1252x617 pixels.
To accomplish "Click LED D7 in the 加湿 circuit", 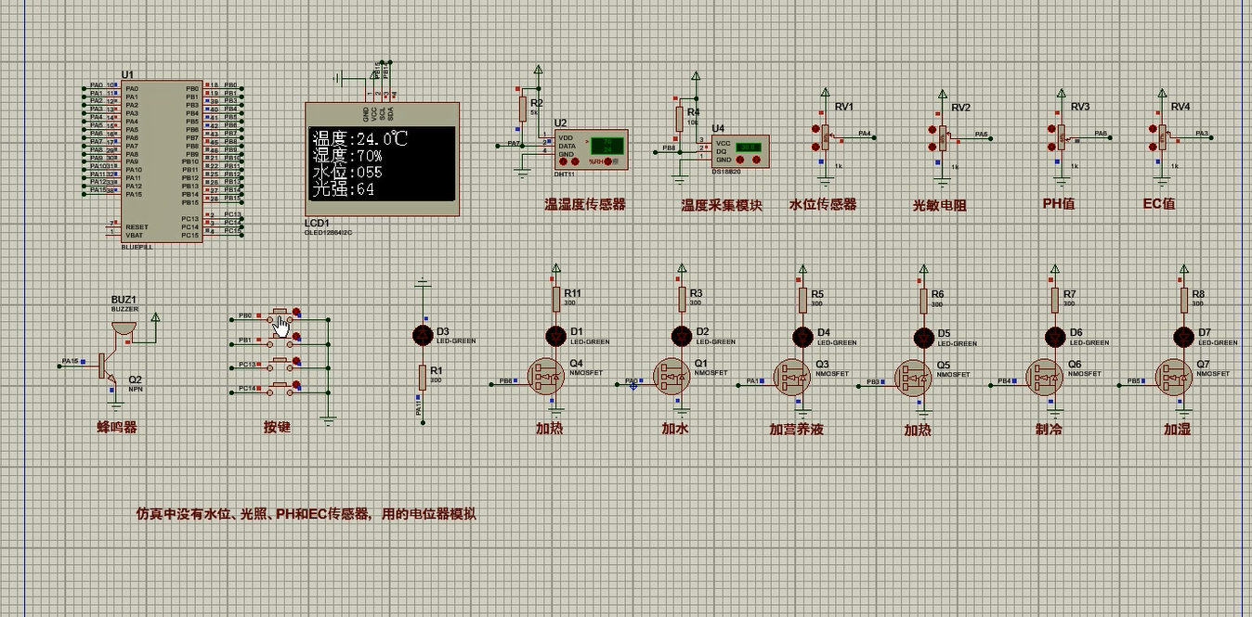I will click(x=1183, y=335).
